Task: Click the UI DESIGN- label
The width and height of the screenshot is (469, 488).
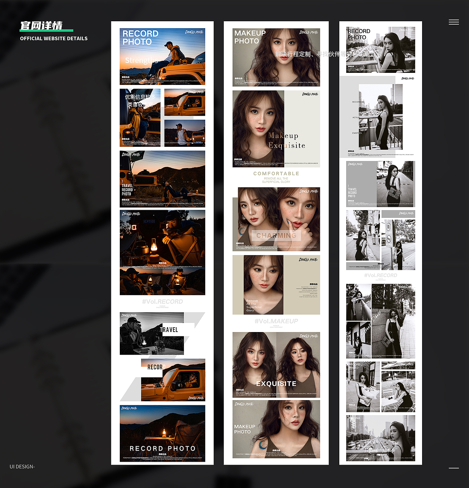Action: coord(22,466)
